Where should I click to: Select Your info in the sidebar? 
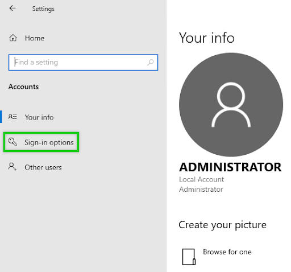(x=39, y=117)
